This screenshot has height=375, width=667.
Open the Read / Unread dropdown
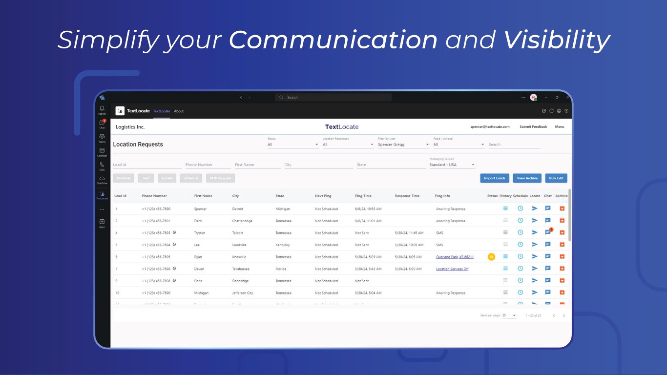point(459,145)
